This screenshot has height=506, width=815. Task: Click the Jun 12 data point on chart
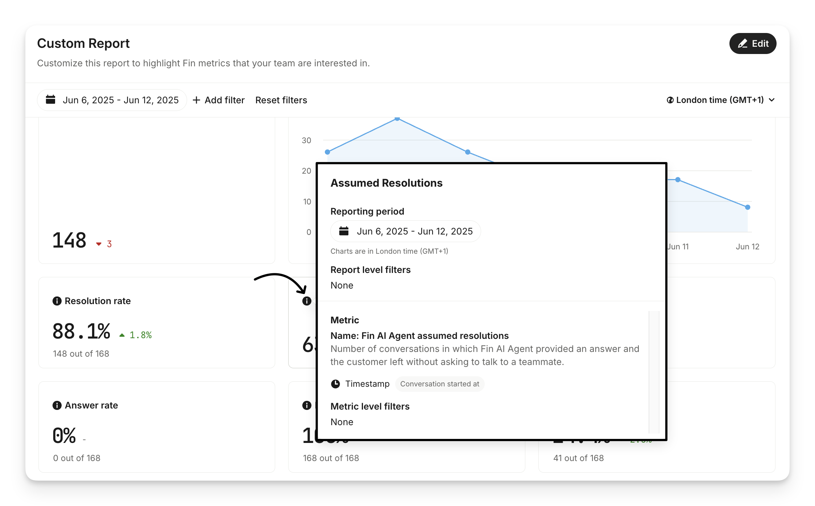pos(748,207)
